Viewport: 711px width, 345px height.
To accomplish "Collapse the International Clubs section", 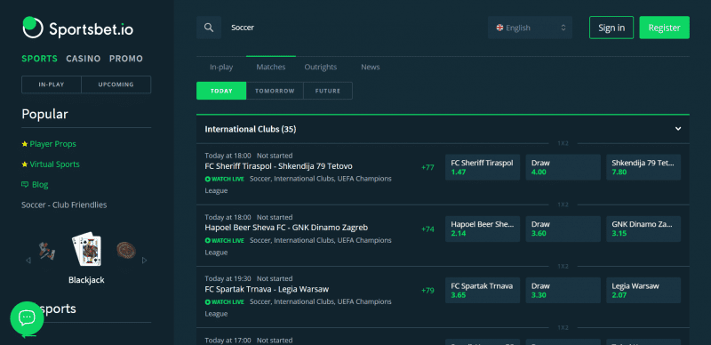I will (678, 129).
